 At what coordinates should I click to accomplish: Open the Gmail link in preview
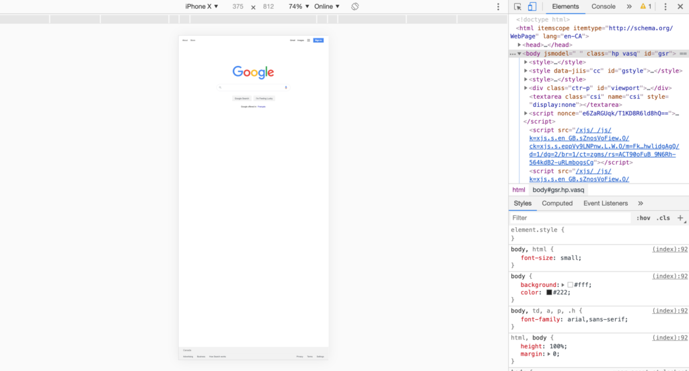pos(292,40)
